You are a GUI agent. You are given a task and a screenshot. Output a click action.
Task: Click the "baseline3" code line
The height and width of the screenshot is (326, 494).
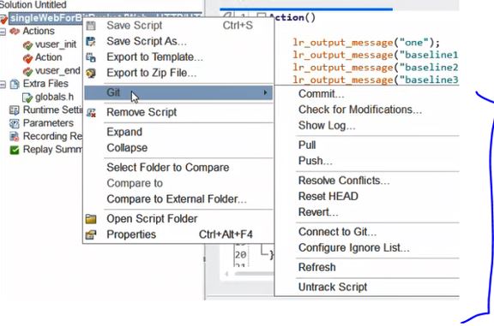pos(376,80)
